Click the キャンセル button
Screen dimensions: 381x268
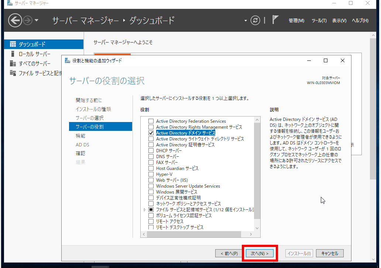[330, 254]
